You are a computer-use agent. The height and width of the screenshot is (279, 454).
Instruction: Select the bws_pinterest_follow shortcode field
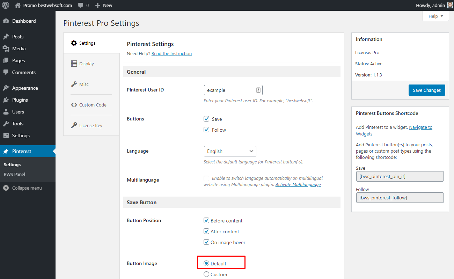(400, 198)
